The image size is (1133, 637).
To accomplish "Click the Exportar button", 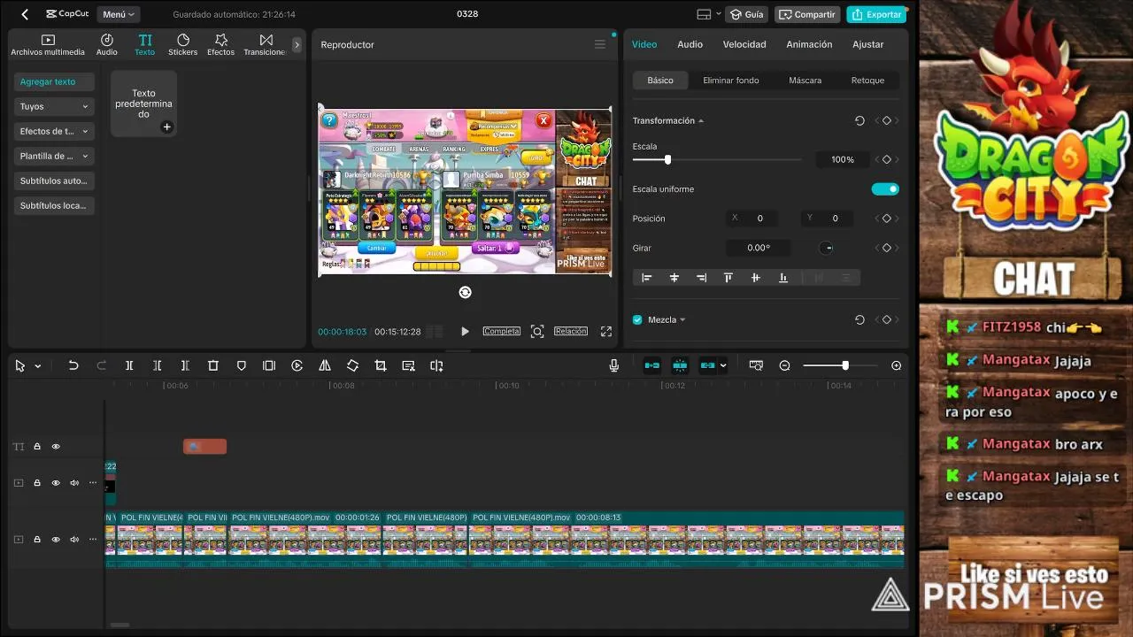I will (875, 14).
